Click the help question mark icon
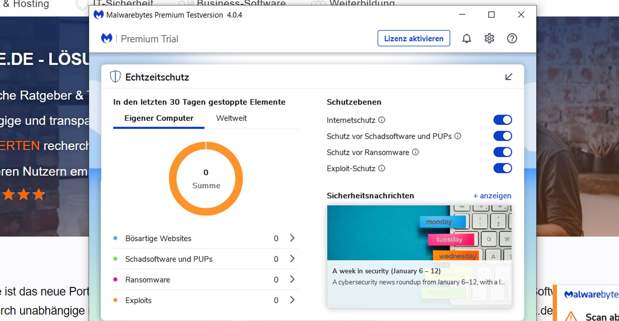The image size is (619, 321). pyautogui.click(x=512, y=39)
